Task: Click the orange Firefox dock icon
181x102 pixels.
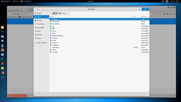Action: tap(2, 27)
